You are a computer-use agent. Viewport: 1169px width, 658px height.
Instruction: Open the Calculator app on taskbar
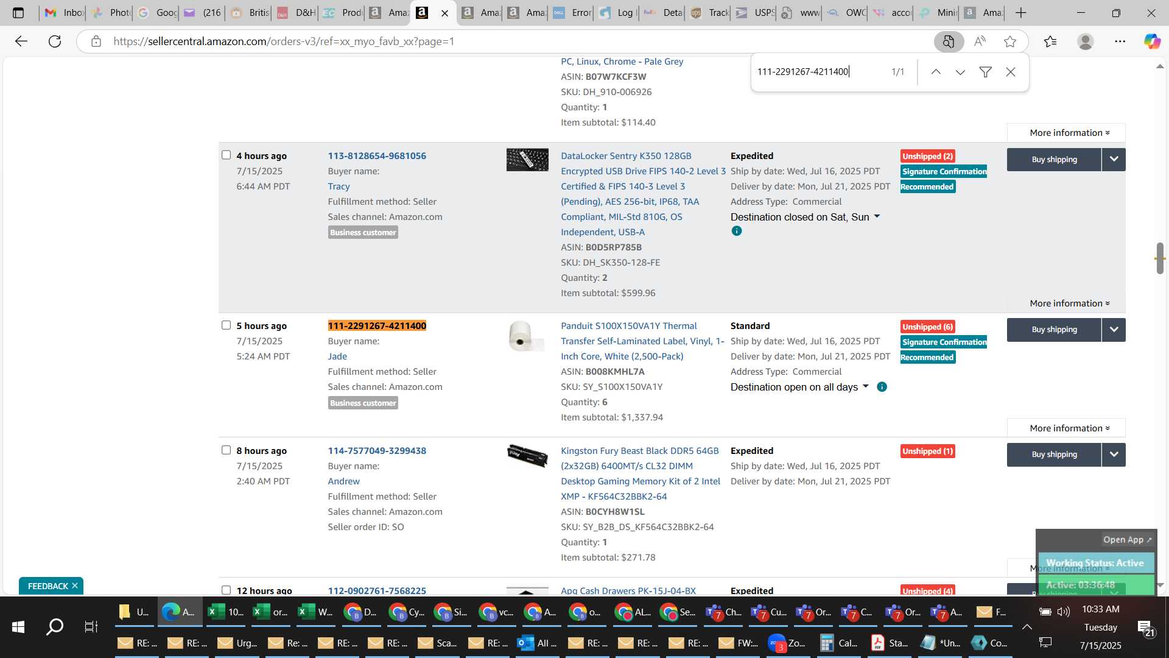(x=839, y=643)
